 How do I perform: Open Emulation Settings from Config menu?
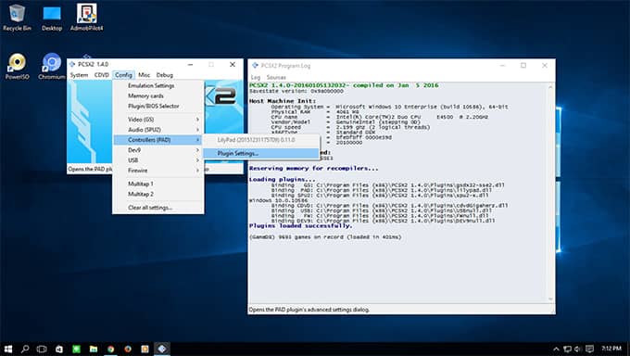[x=158, y=85]
